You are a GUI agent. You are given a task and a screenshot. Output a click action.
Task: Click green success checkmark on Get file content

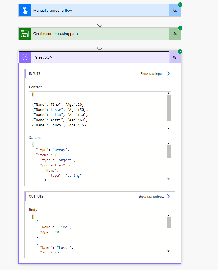tap(180, 28)
